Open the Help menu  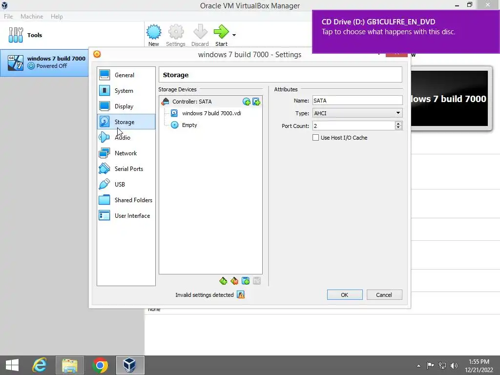pos(57,17)
